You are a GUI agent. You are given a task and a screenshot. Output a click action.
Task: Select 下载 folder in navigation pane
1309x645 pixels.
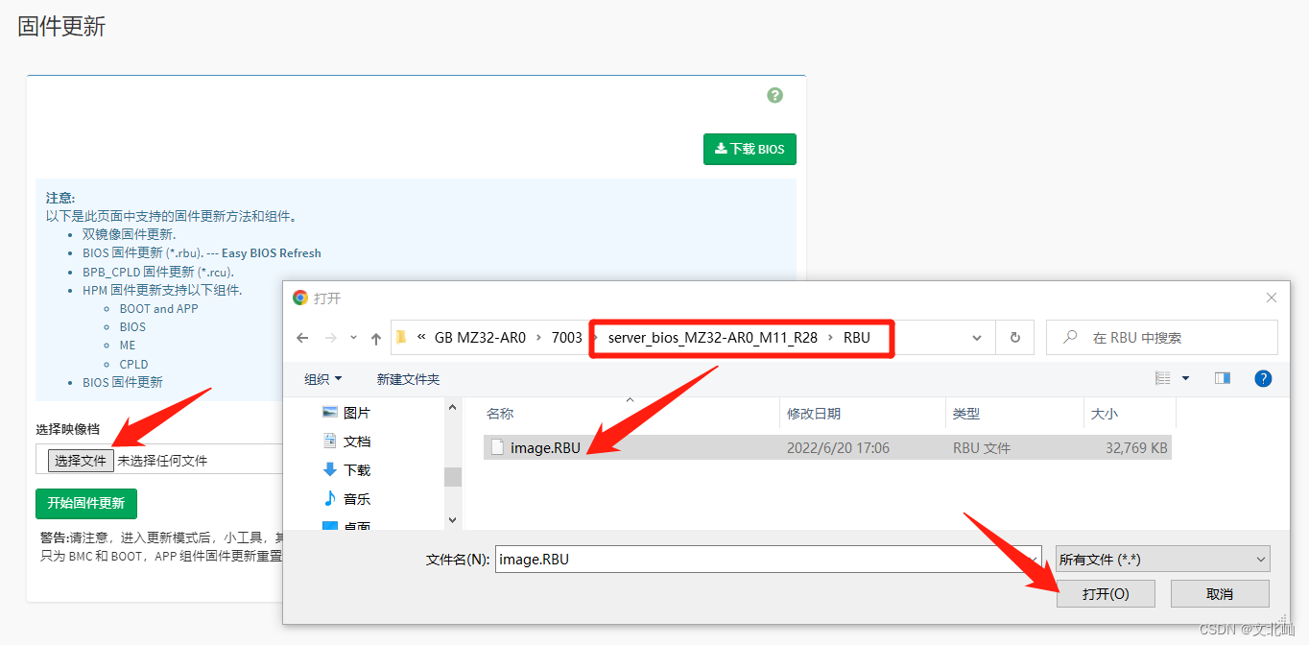357,470
